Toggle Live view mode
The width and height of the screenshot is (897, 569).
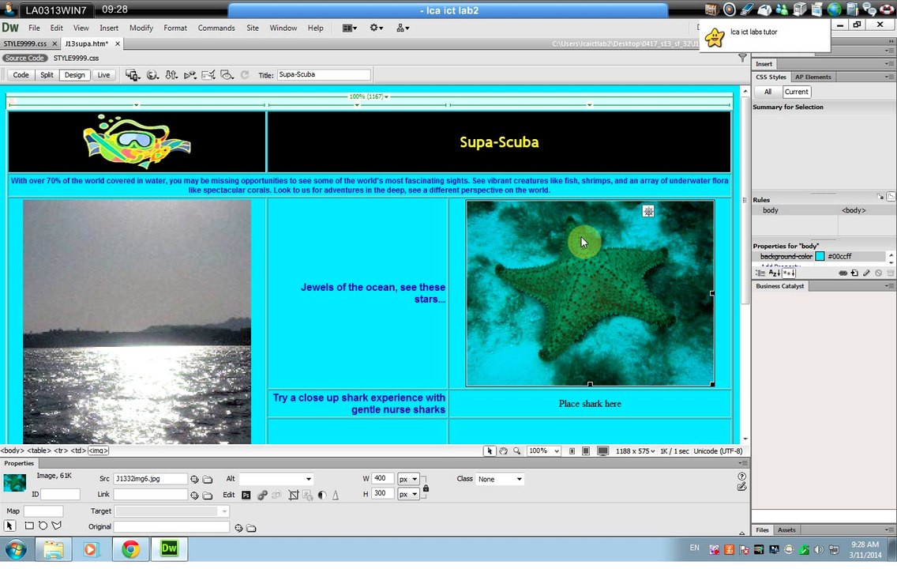pos(103,75)
